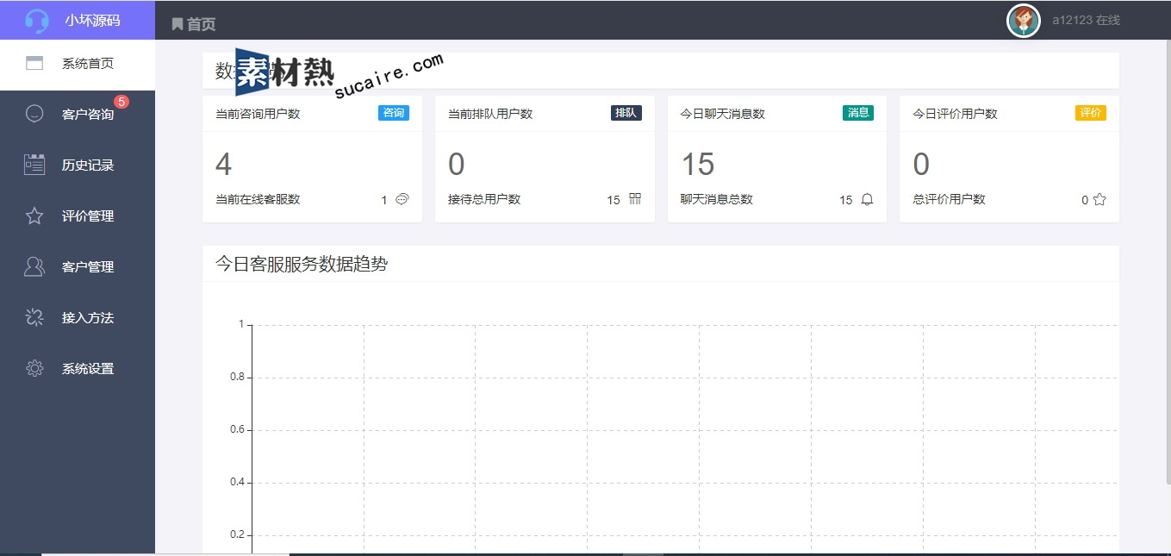Click the 0.4 axis label on chart

click(x=237, y=483)
